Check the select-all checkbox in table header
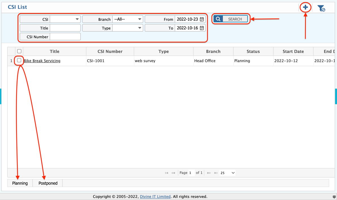Screen dimensions: 337x200 click(x=19, y=51)
